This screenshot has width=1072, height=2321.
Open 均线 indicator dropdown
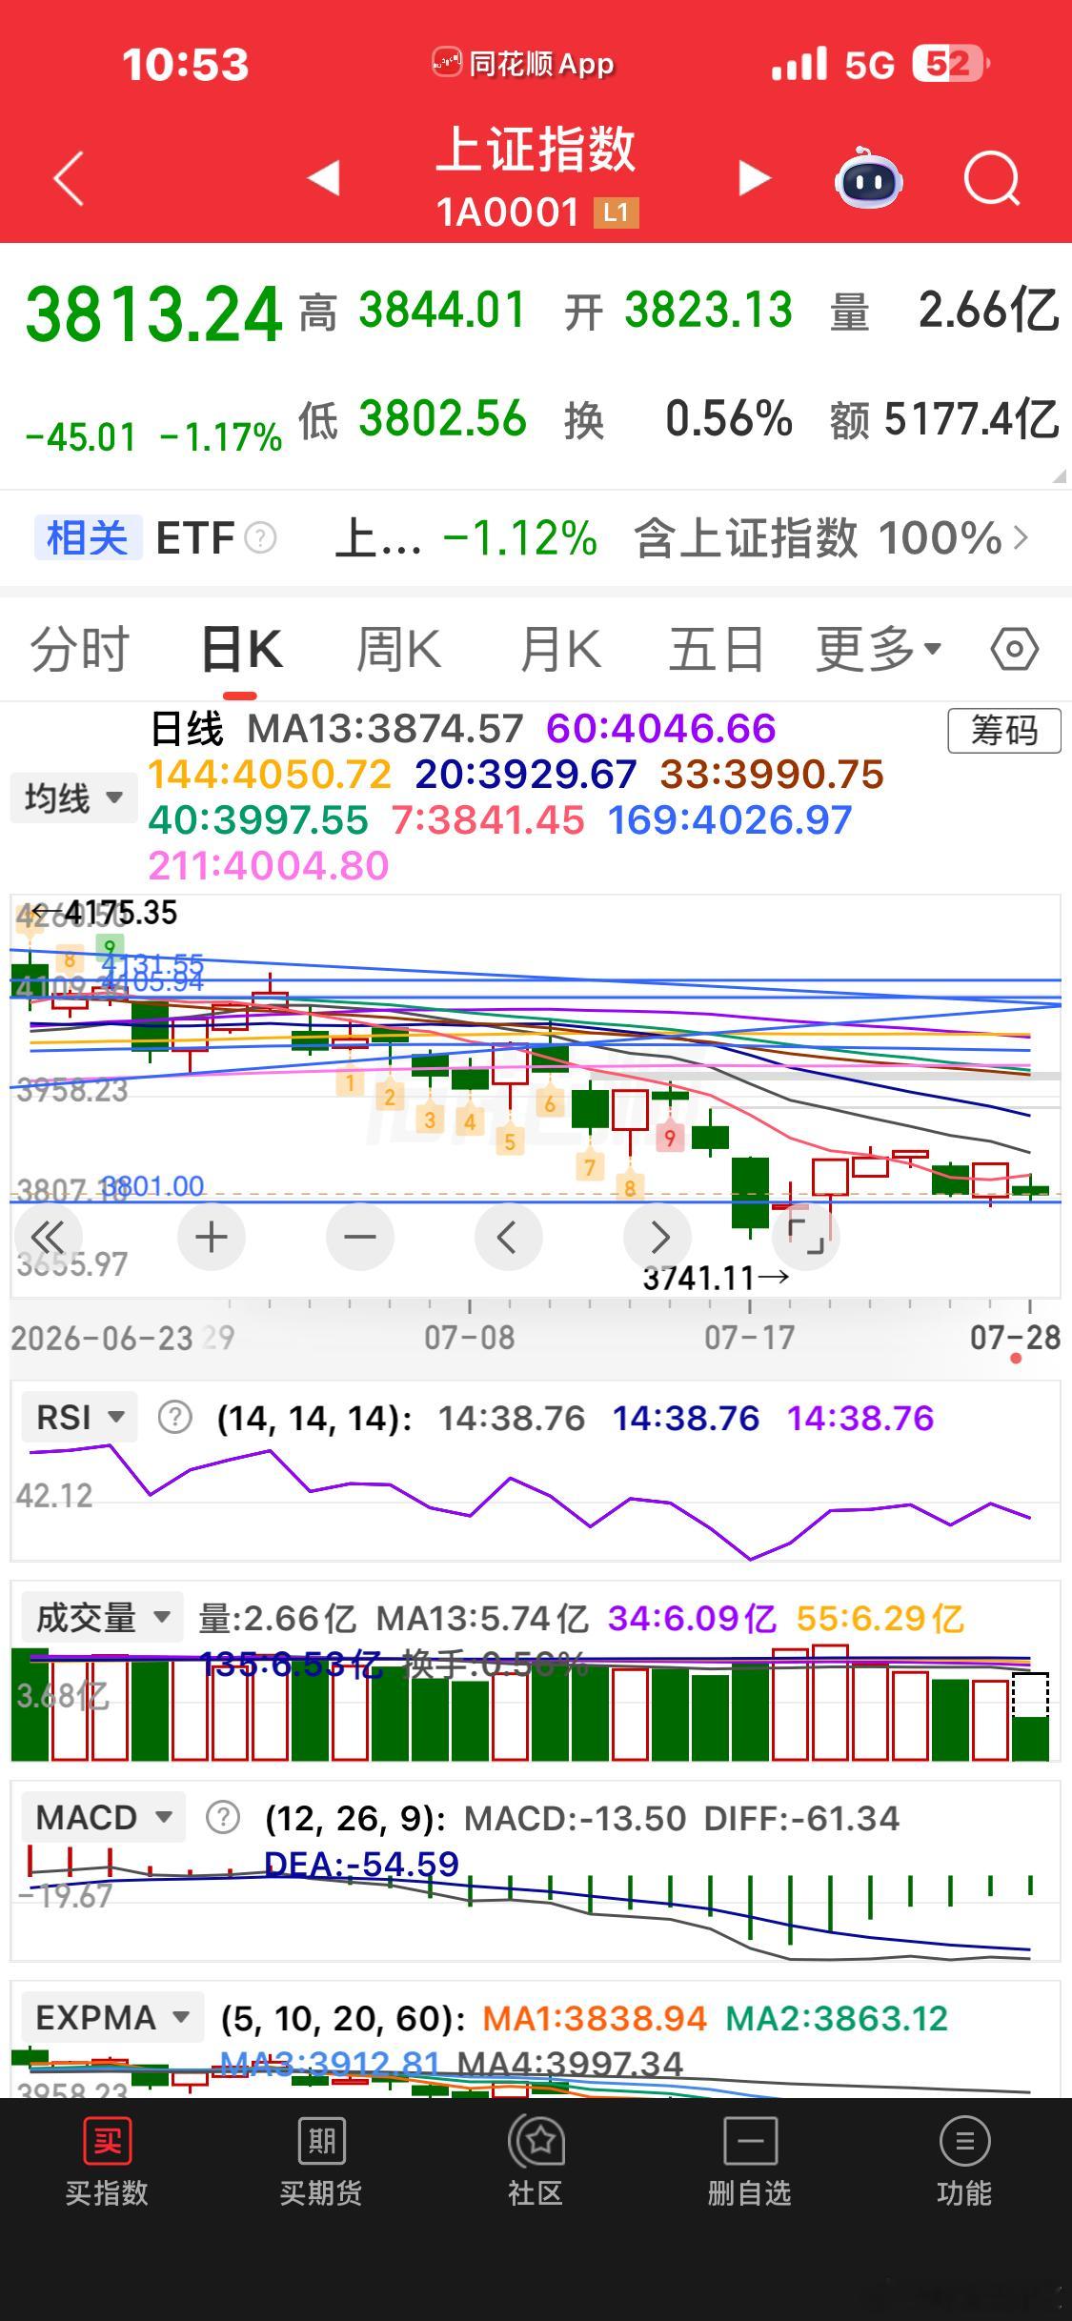(74, 797)
